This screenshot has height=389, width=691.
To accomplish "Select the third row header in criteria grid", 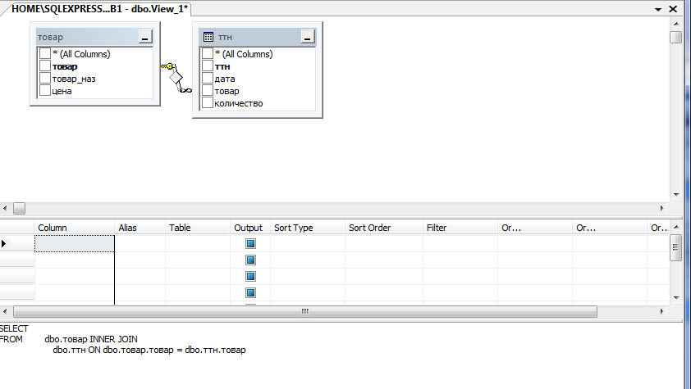I will 17,277.
